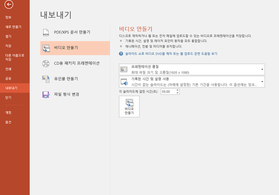Expand recorded timings dropdown arrow
279x195 pixels.
pos(262,82)
